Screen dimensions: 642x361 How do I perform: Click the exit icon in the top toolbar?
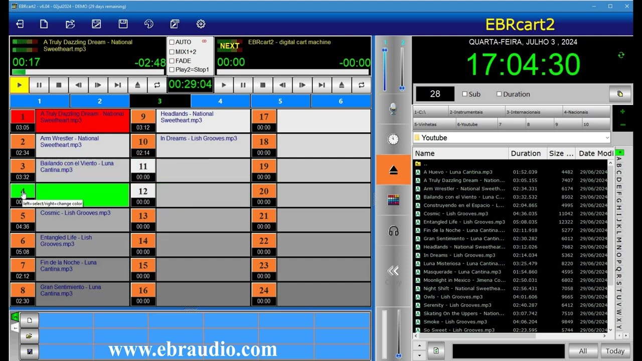(20, 24)
